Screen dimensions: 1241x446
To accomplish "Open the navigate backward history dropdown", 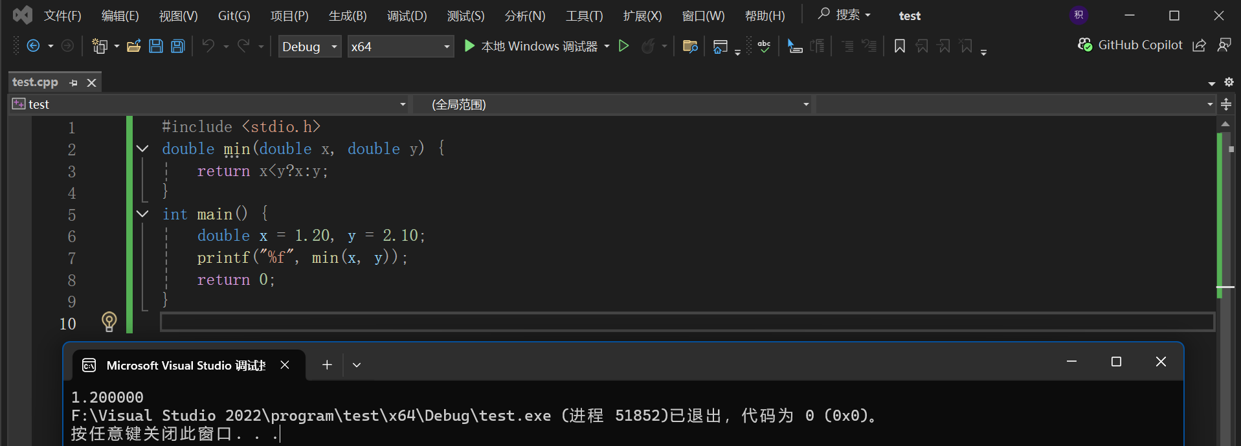I will pos(50,47).
